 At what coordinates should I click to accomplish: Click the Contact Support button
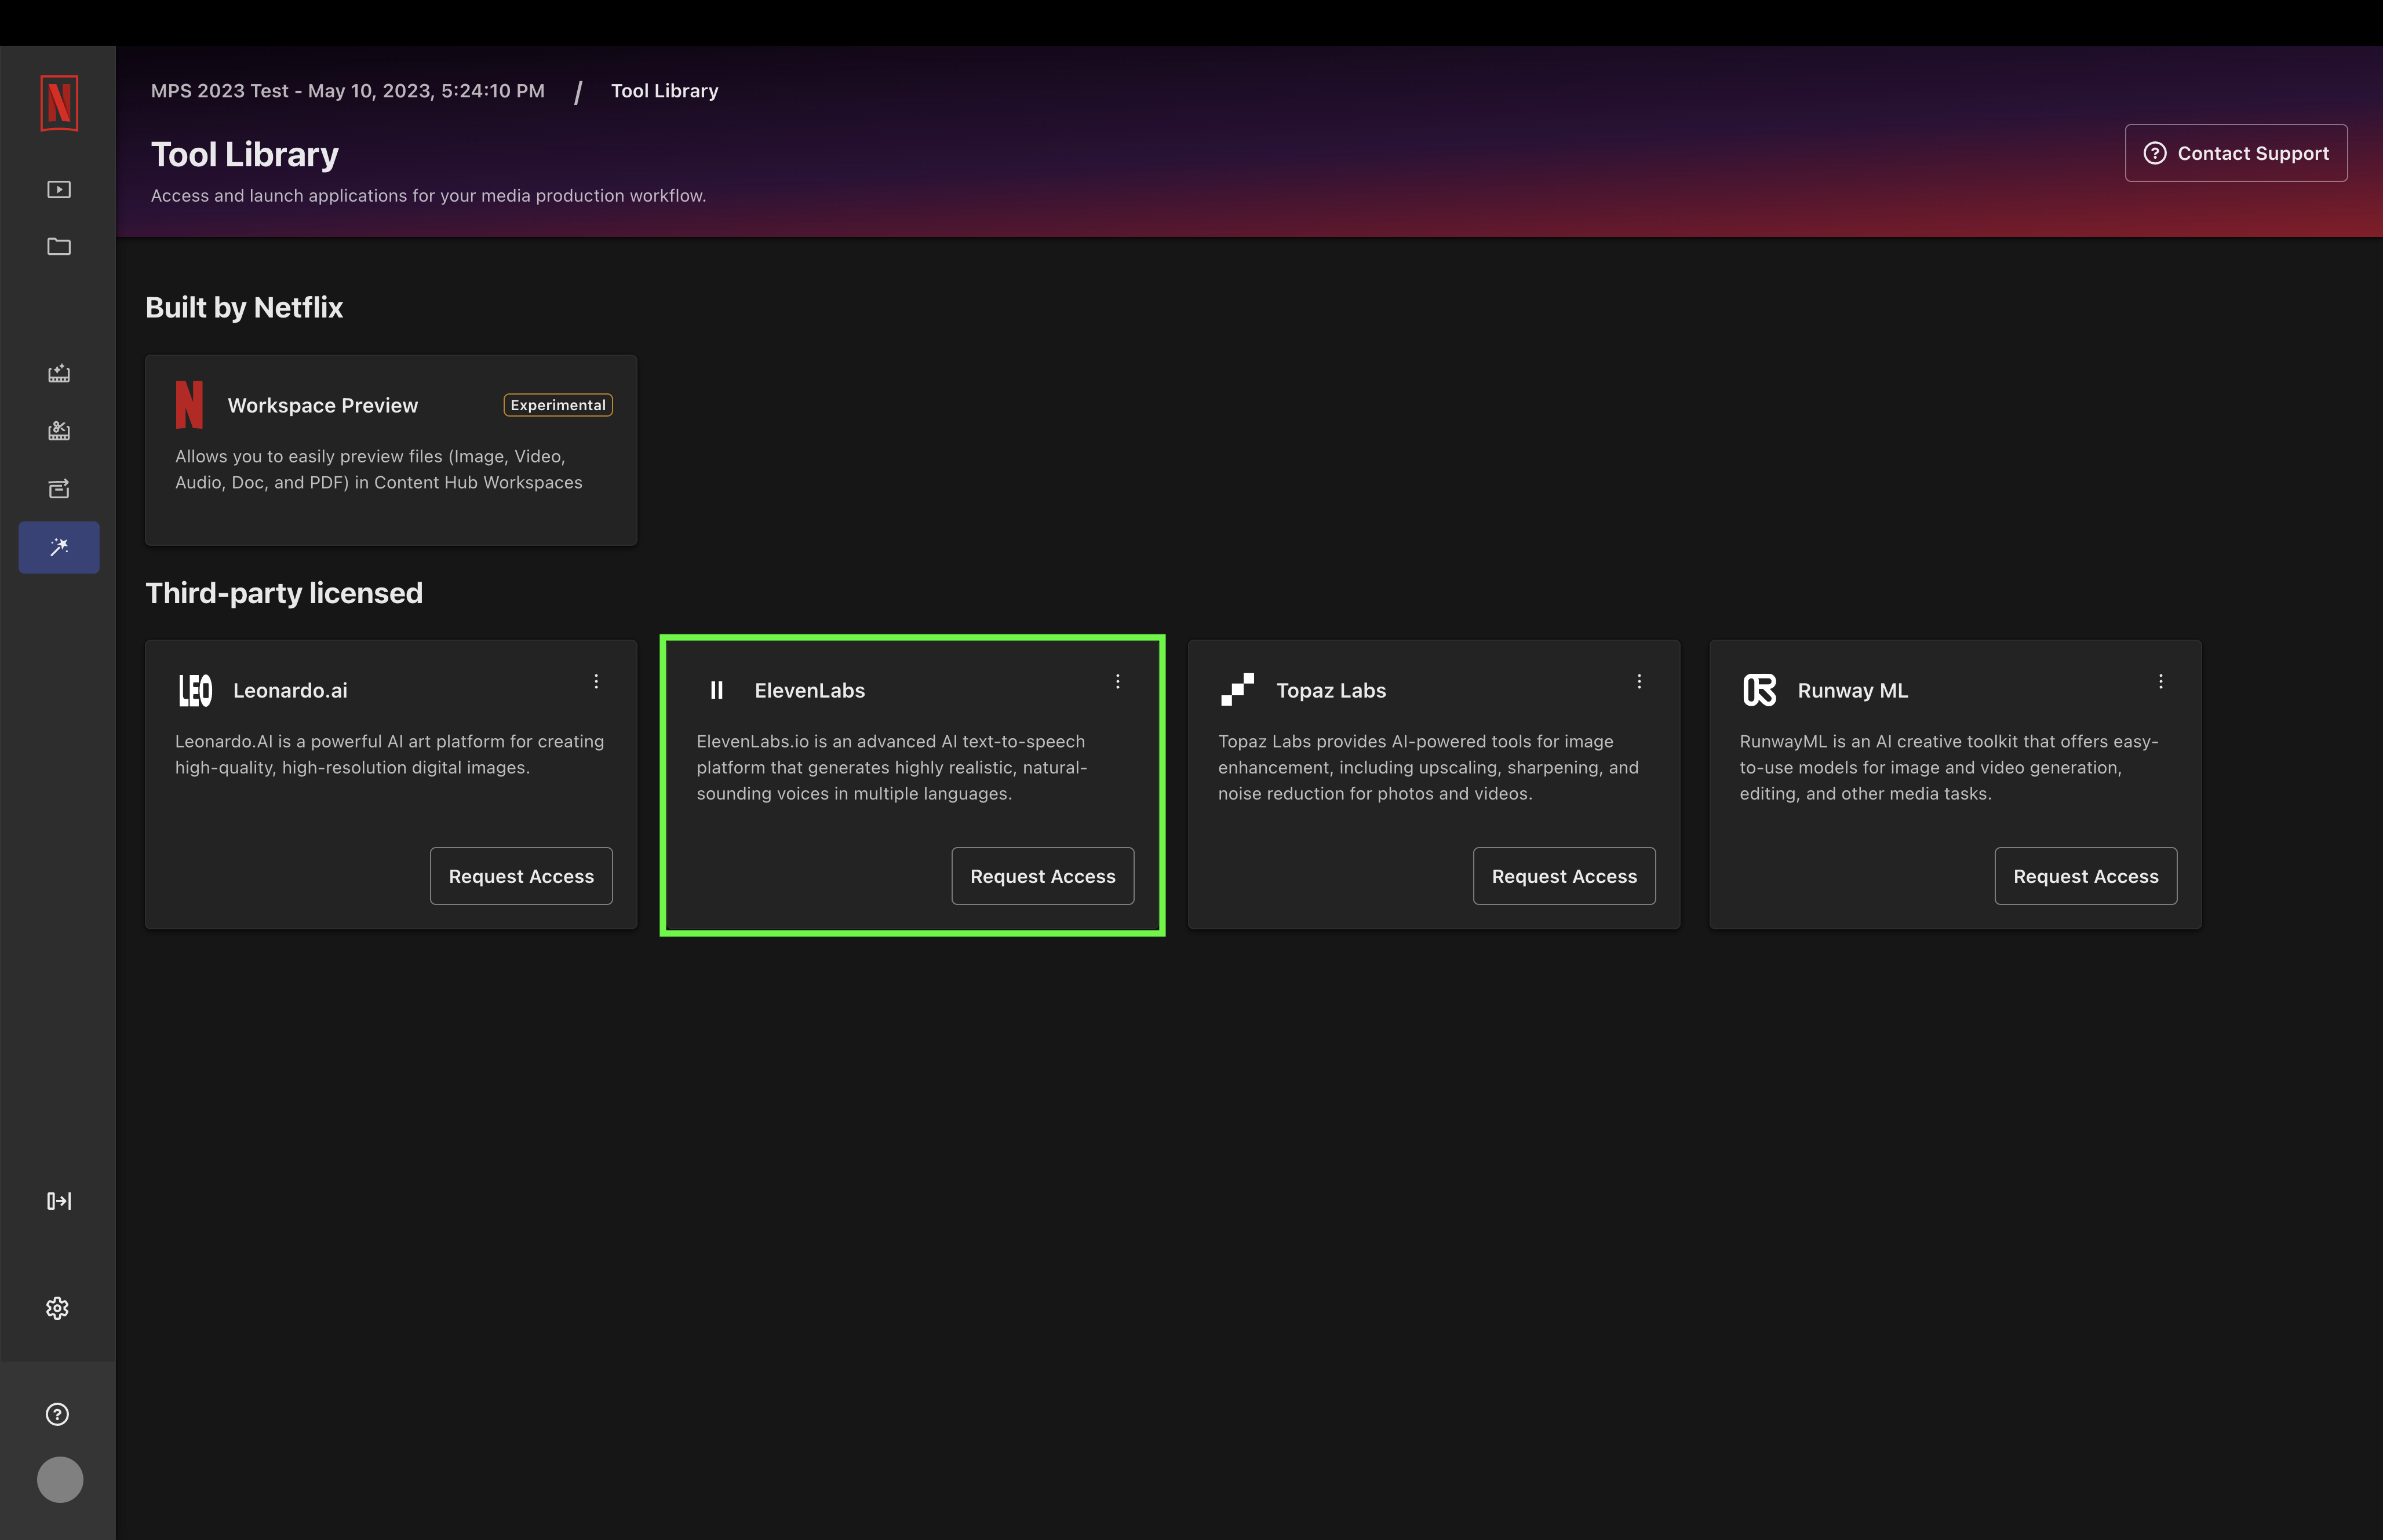[2236, 153]
